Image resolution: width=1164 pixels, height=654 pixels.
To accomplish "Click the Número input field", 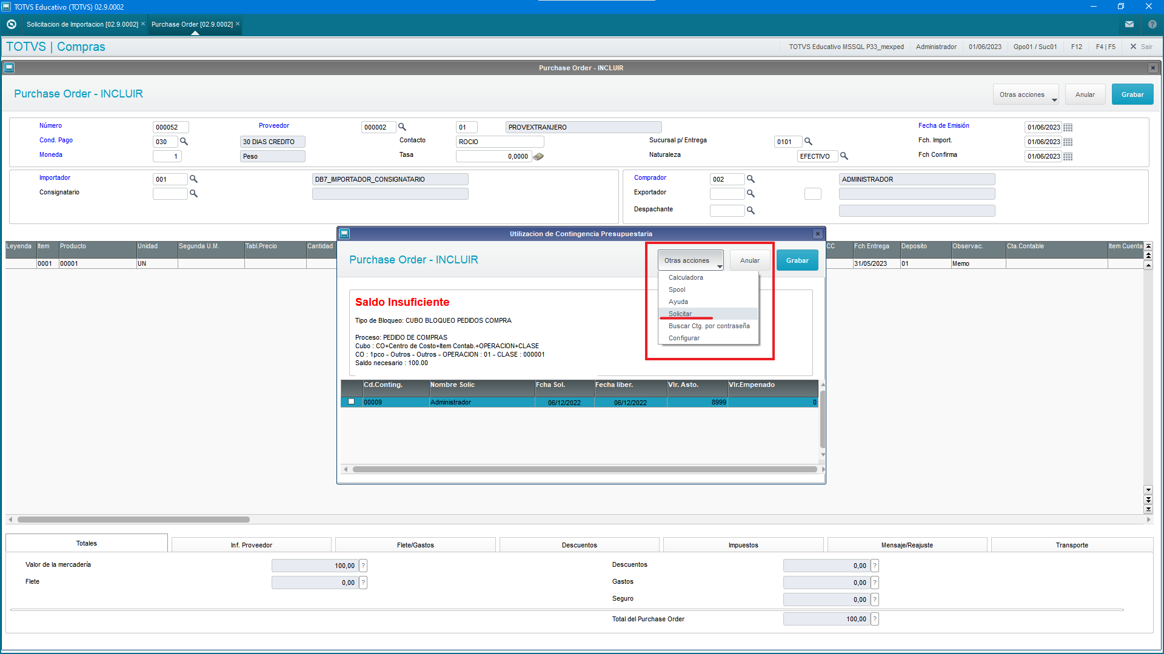I will (x=170, y=127).
